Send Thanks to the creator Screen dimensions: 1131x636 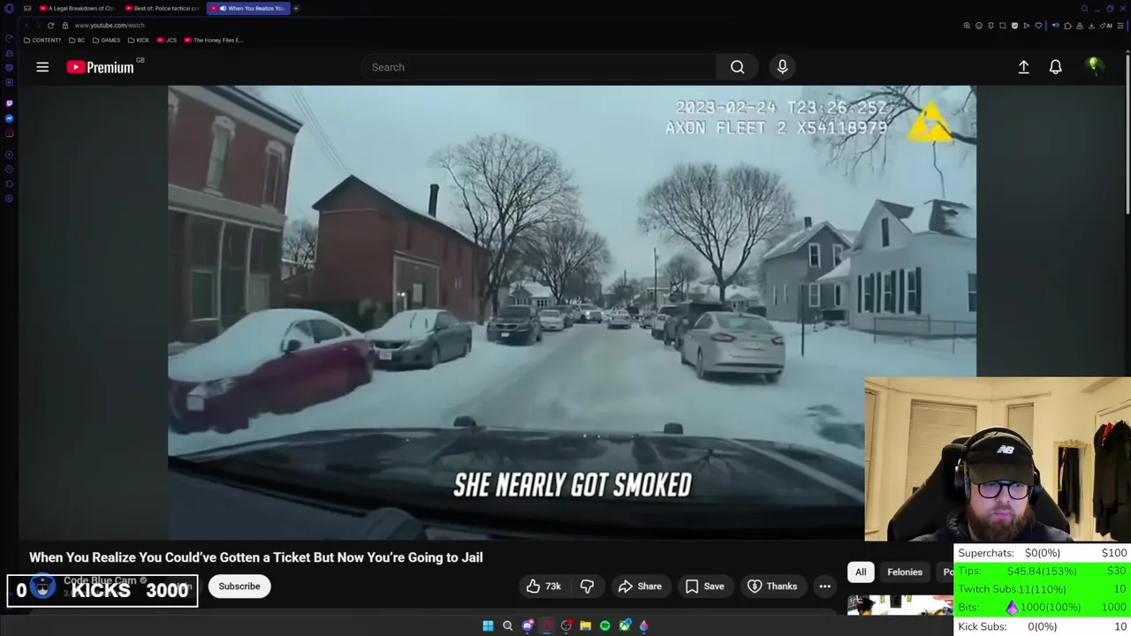pyautogui.click(x=772, y=587)
